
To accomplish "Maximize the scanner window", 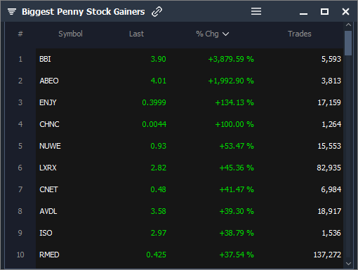I will pyautogui.click(x=324, y=11).
